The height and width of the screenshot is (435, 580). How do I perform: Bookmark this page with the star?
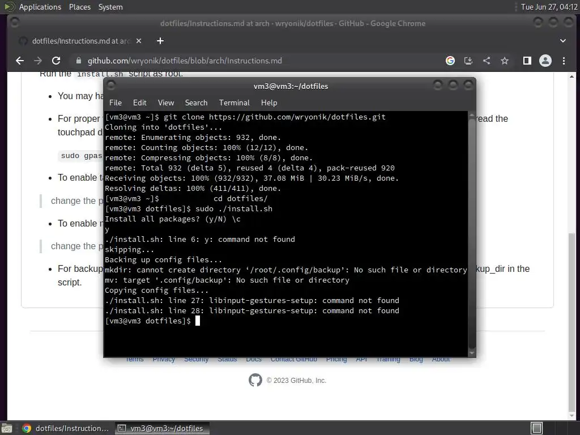pyautogui.click(x=505, y=61)
